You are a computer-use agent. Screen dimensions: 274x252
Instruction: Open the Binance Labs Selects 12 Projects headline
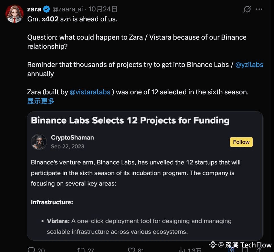click(130, 120)
